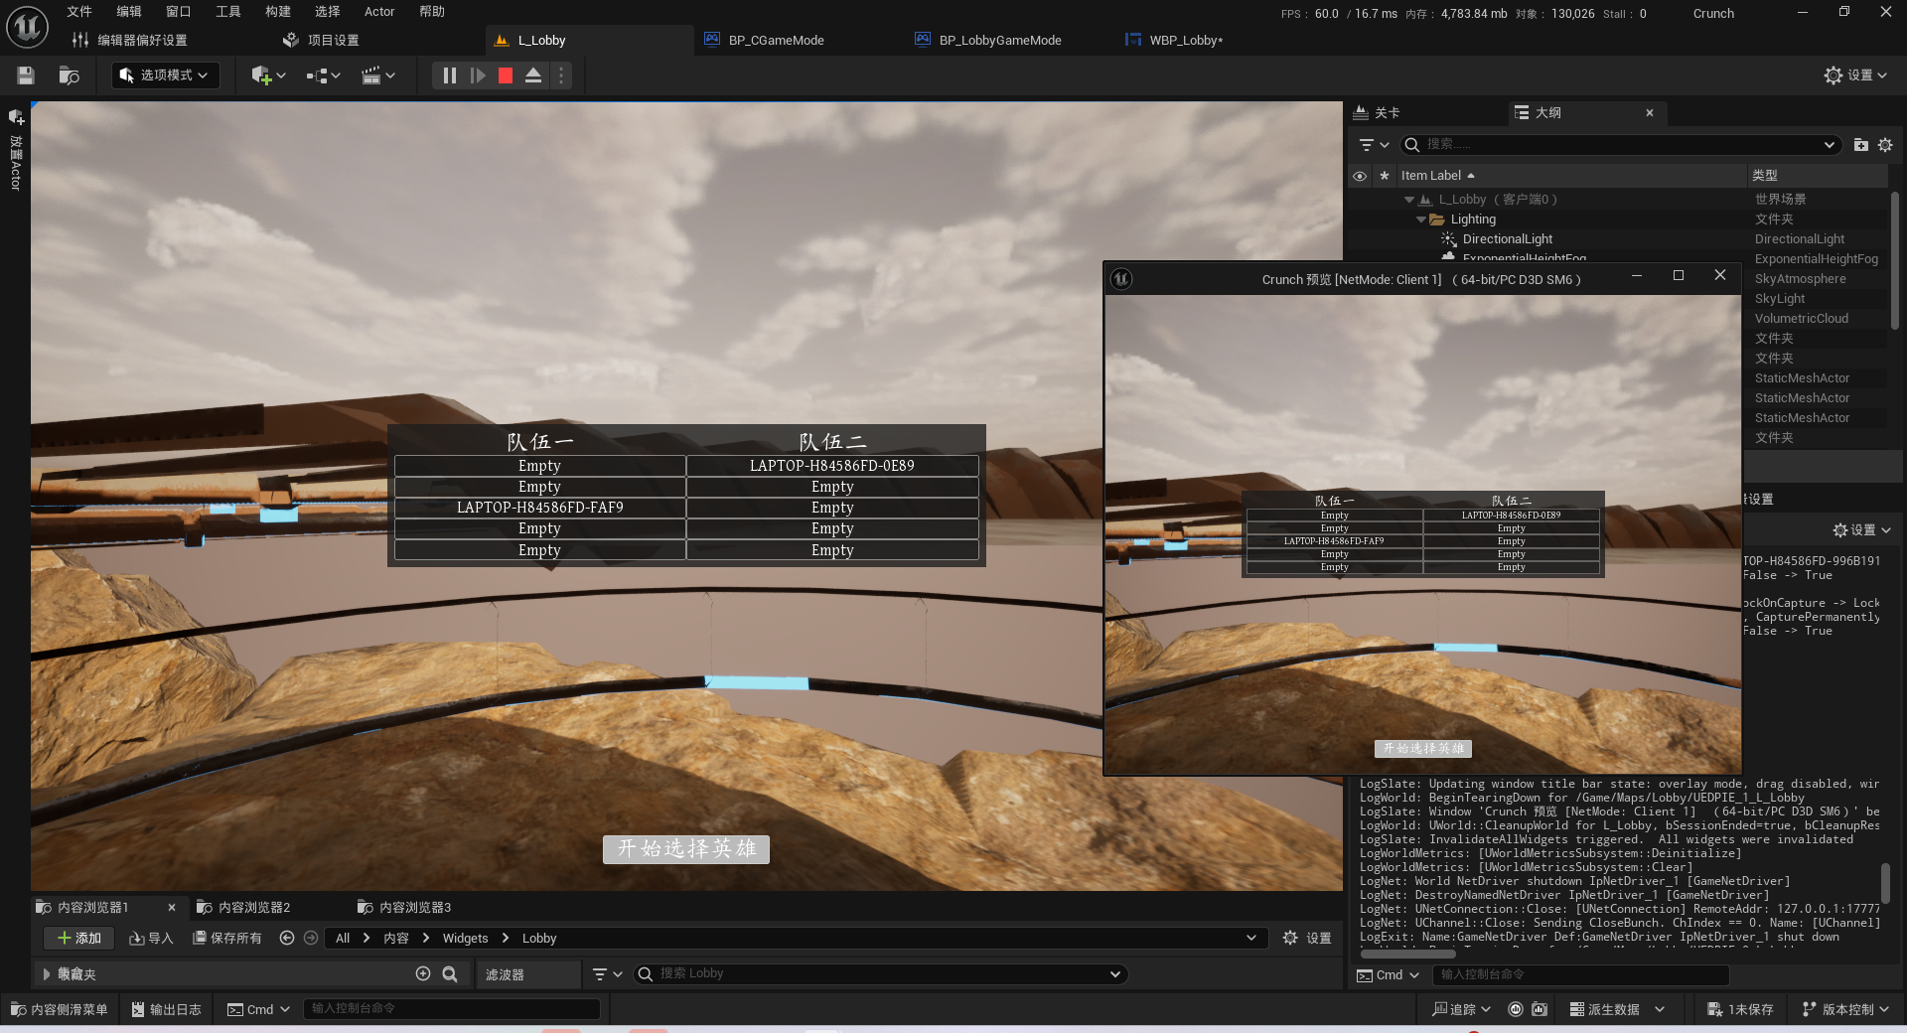Stop the play session with red square
The width and height of the screenshot is (1907, 1033).
(x=506, y=75)
